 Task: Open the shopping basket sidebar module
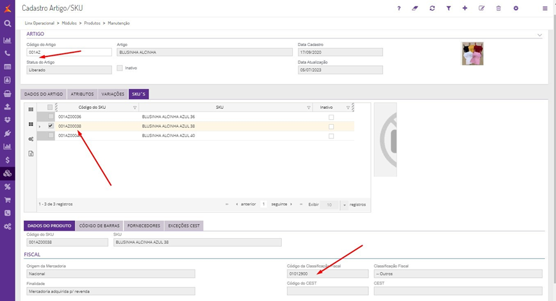pos(8,94)
